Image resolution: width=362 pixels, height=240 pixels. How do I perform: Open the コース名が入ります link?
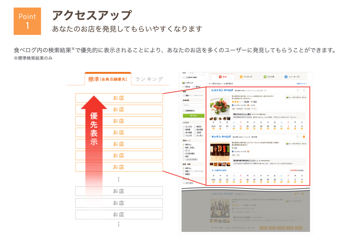tap(219, 170)
